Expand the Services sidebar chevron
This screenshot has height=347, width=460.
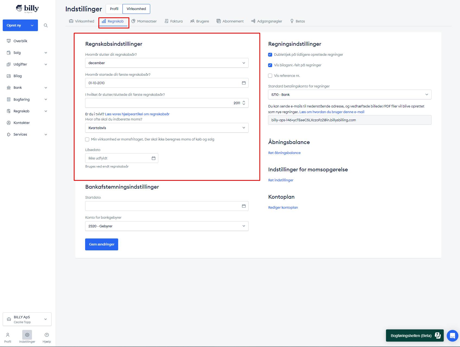46,135
